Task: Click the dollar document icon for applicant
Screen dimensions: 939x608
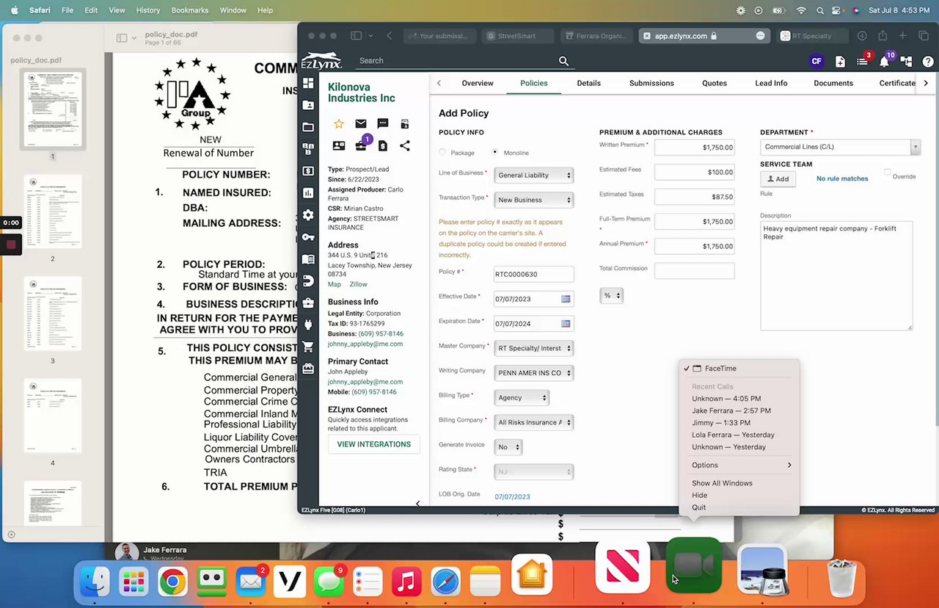Action: [382, 146]
